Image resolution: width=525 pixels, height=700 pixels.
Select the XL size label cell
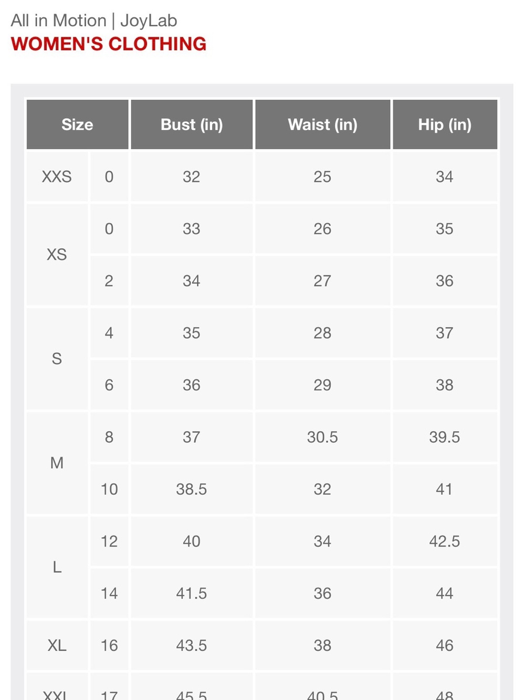(57, 645)
